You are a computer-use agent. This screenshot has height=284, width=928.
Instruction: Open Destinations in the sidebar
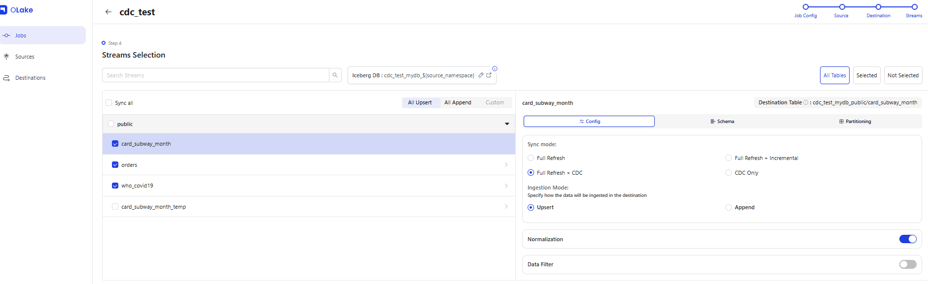[42, 78]
